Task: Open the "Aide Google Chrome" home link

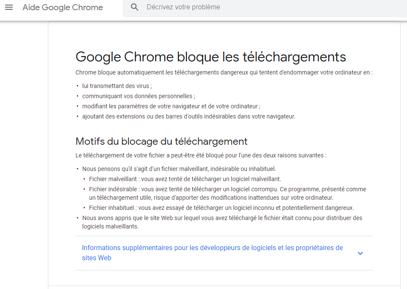Action: [x=63, y=7]
